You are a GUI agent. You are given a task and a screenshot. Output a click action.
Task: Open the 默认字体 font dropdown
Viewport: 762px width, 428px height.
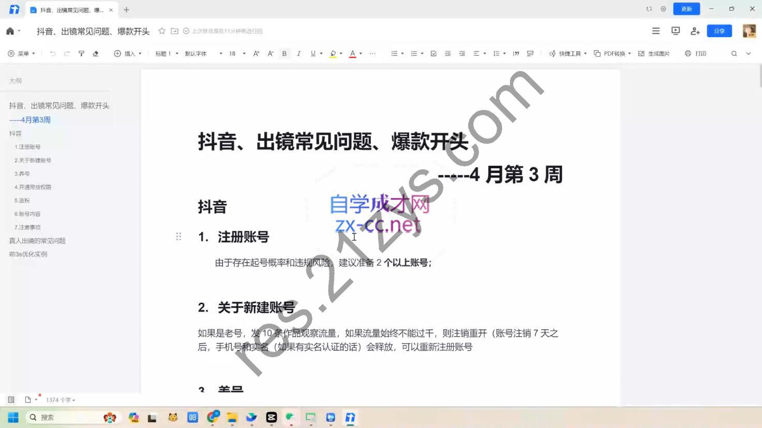pos(203,54)
